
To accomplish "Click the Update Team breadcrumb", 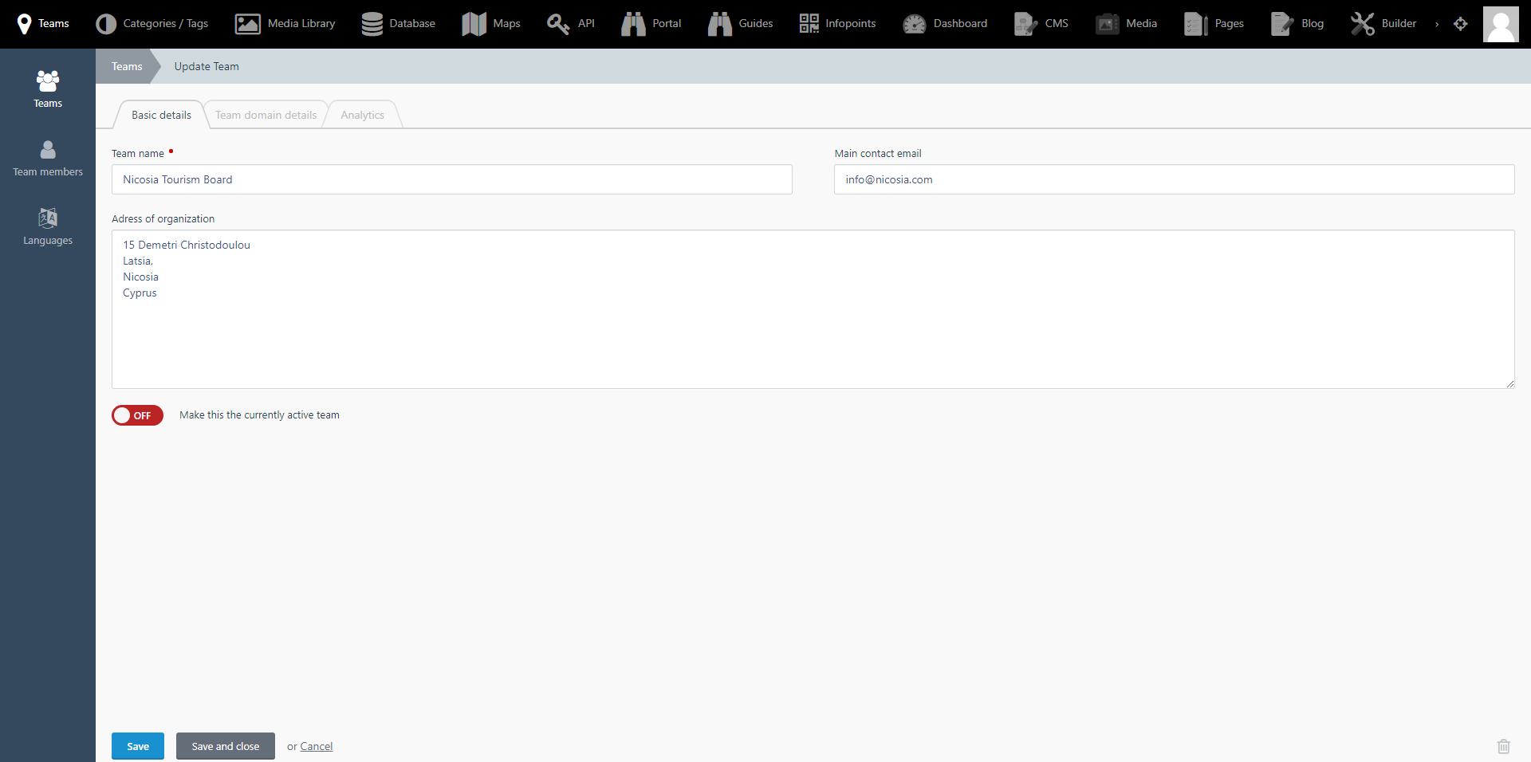I will 207,66.
